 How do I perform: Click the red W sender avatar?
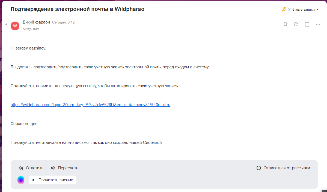15,26
